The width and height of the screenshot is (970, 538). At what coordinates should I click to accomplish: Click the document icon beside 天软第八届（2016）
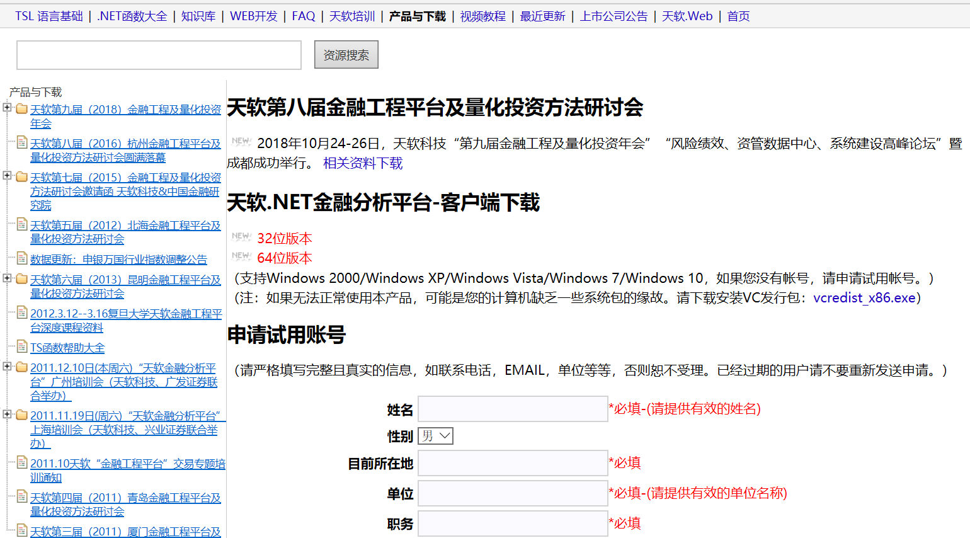[x=22, y=142]
